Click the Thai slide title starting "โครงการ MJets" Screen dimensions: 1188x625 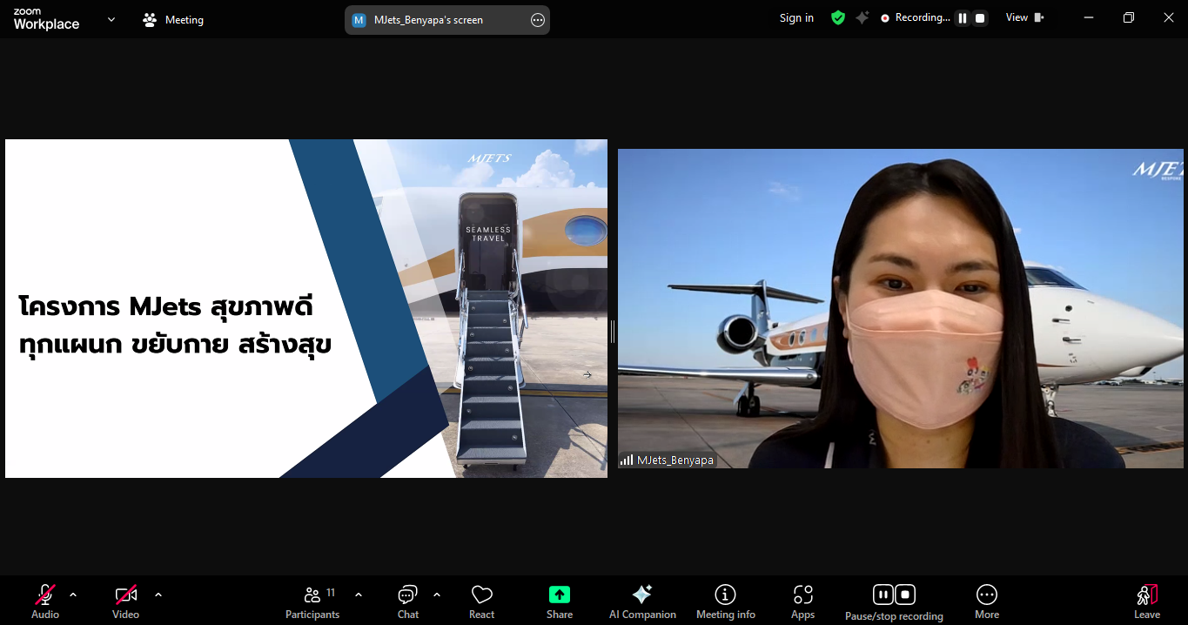pos(175,326)
